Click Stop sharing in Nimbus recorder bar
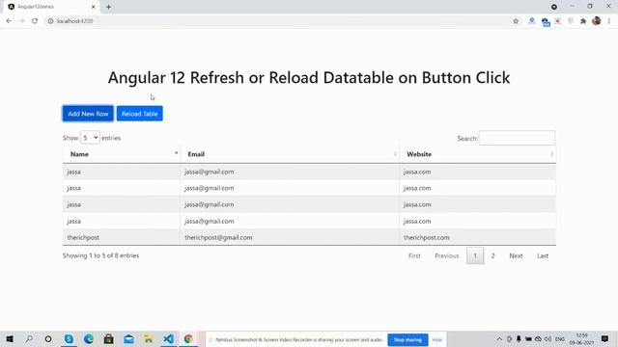The height and width of the screenshot is (347, 618). [x=407, y=339]
